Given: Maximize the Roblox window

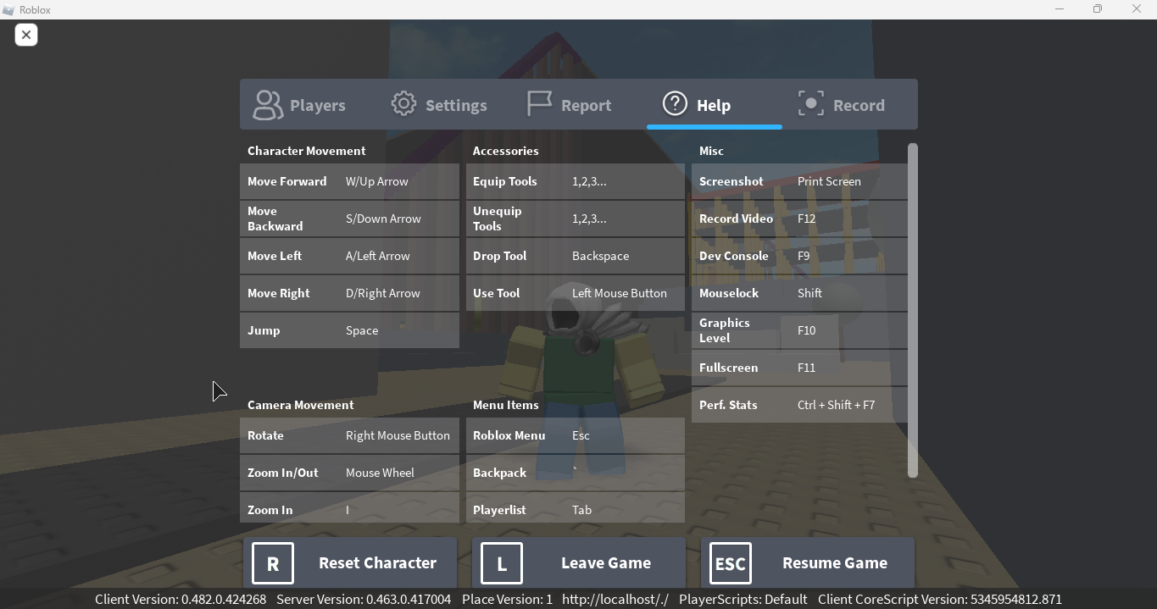Looking at the screenshot, I should click(1098, 9).
